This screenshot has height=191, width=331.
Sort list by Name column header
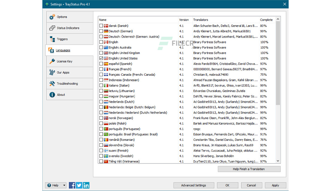(x=138, y=20)
